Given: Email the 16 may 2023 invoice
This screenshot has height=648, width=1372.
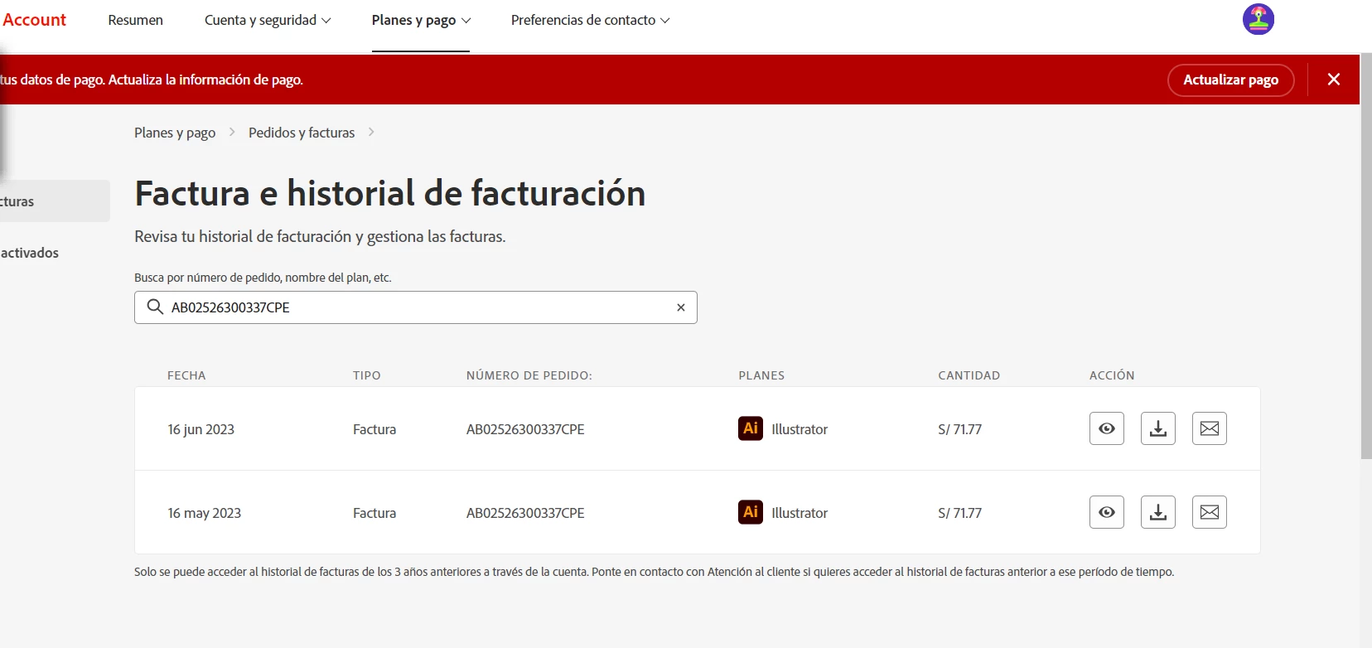Looking at the screenshot, I should [x=1209, y=512].
